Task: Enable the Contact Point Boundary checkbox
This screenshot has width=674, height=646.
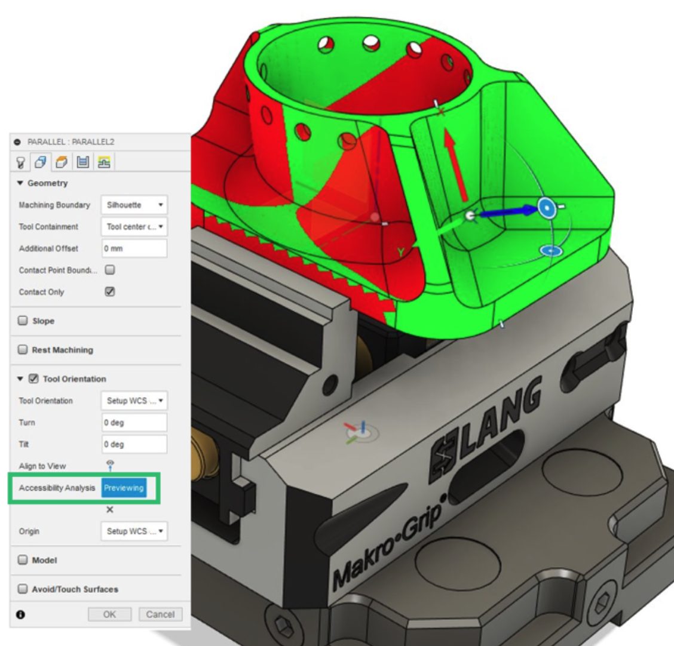Action: click(x=110, y=270)
